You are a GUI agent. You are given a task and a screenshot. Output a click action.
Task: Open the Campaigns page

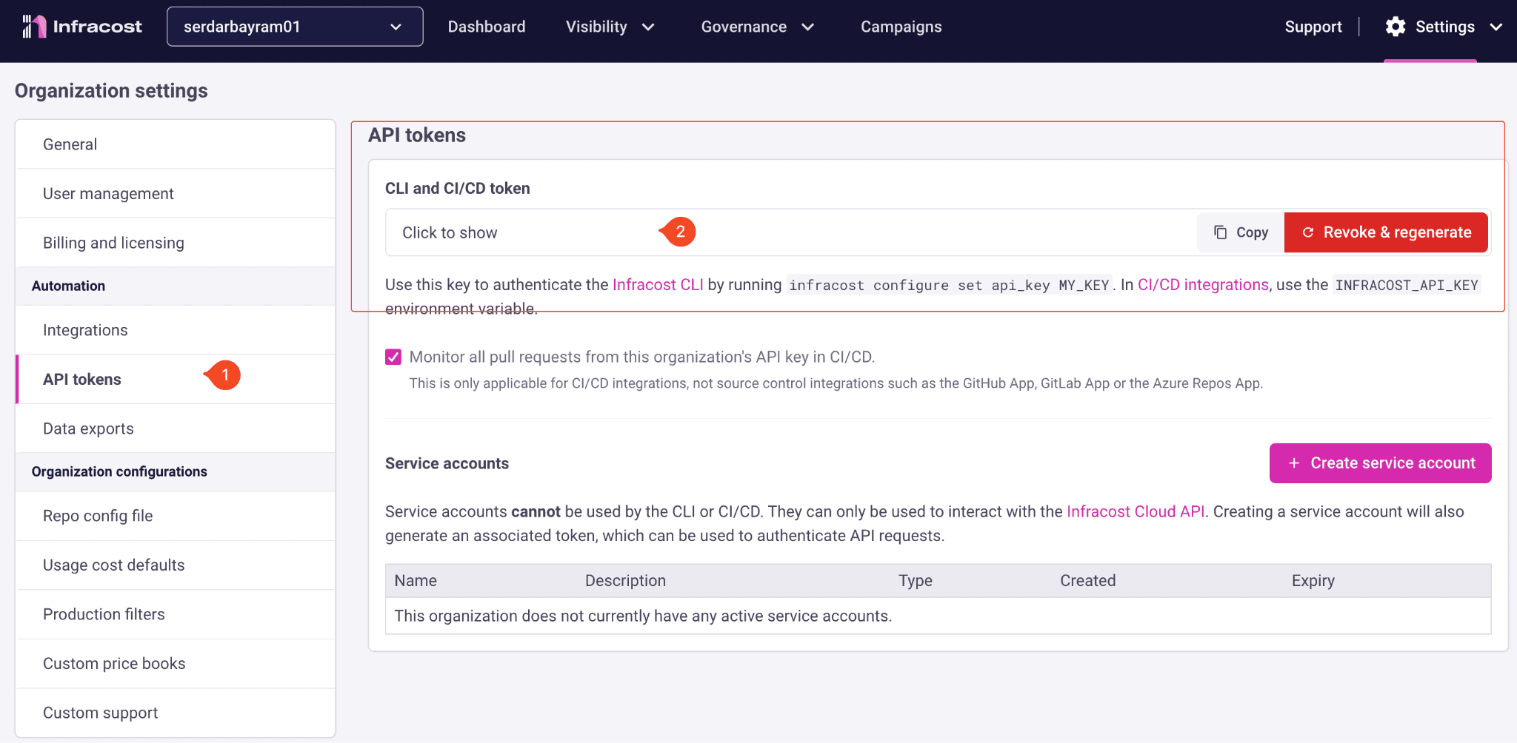tap(901, 27)
